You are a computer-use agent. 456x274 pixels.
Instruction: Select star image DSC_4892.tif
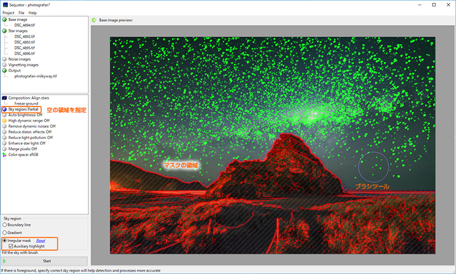[x=25, y=36]
